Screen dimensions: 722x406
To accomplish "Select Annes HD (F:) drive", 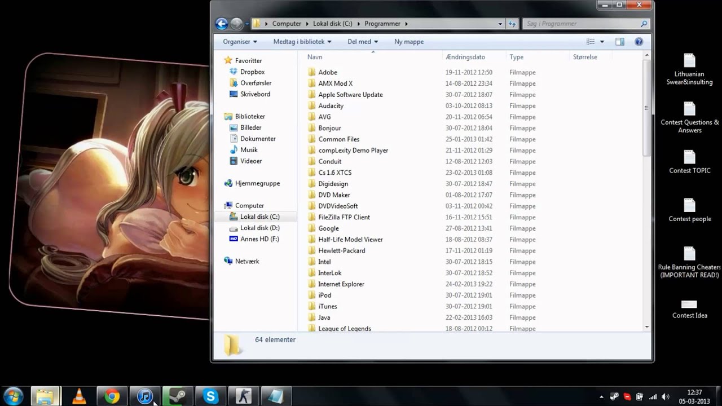I will tap(254, 239).
